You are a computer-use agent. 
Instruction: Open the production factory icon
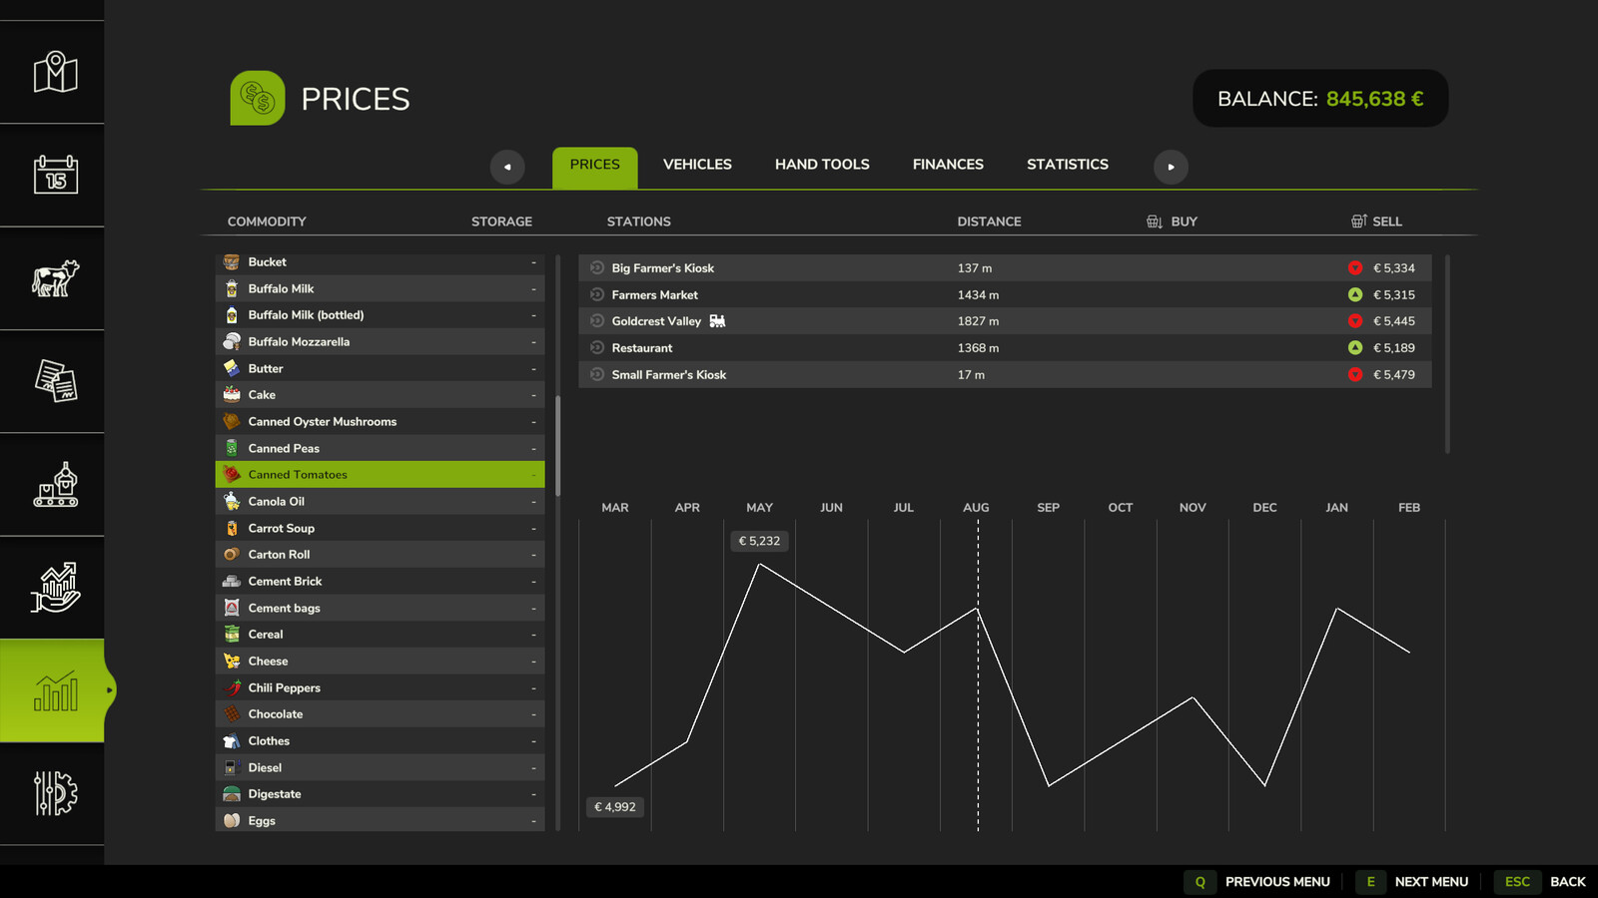coord(55,485)
